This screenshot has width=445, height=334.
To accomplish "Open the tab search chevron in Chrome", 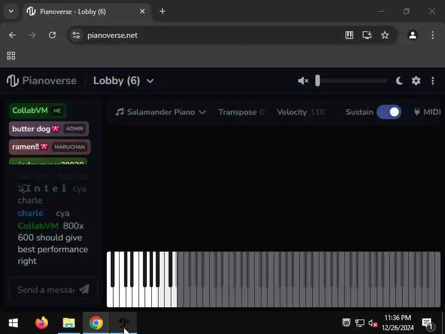I will pyautogui.click(x=11, y=11).
